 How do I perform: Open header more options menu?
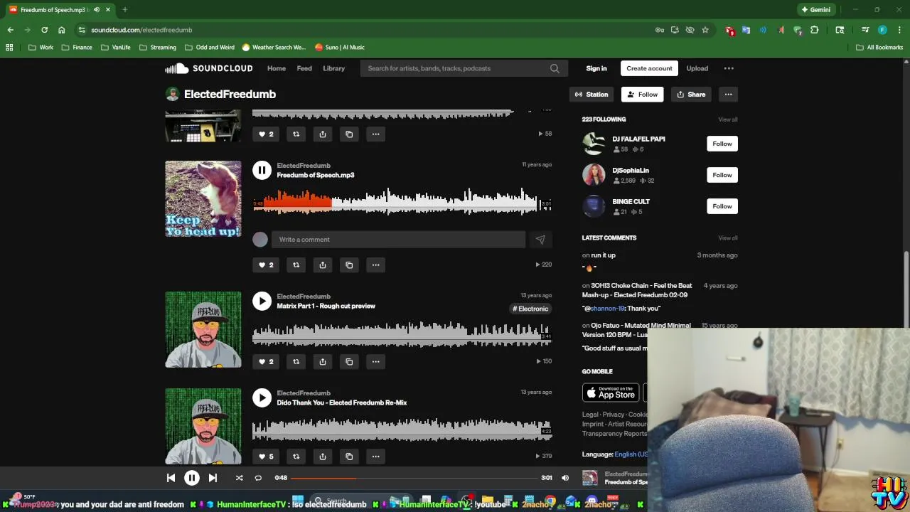[x=729, y=68]
